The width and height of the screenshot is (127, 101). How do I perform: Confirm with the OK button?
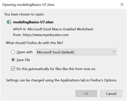(x=86, y=94)
